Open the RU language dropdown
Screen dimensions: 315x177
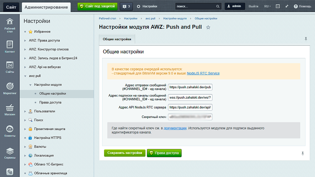click(267, 6)
